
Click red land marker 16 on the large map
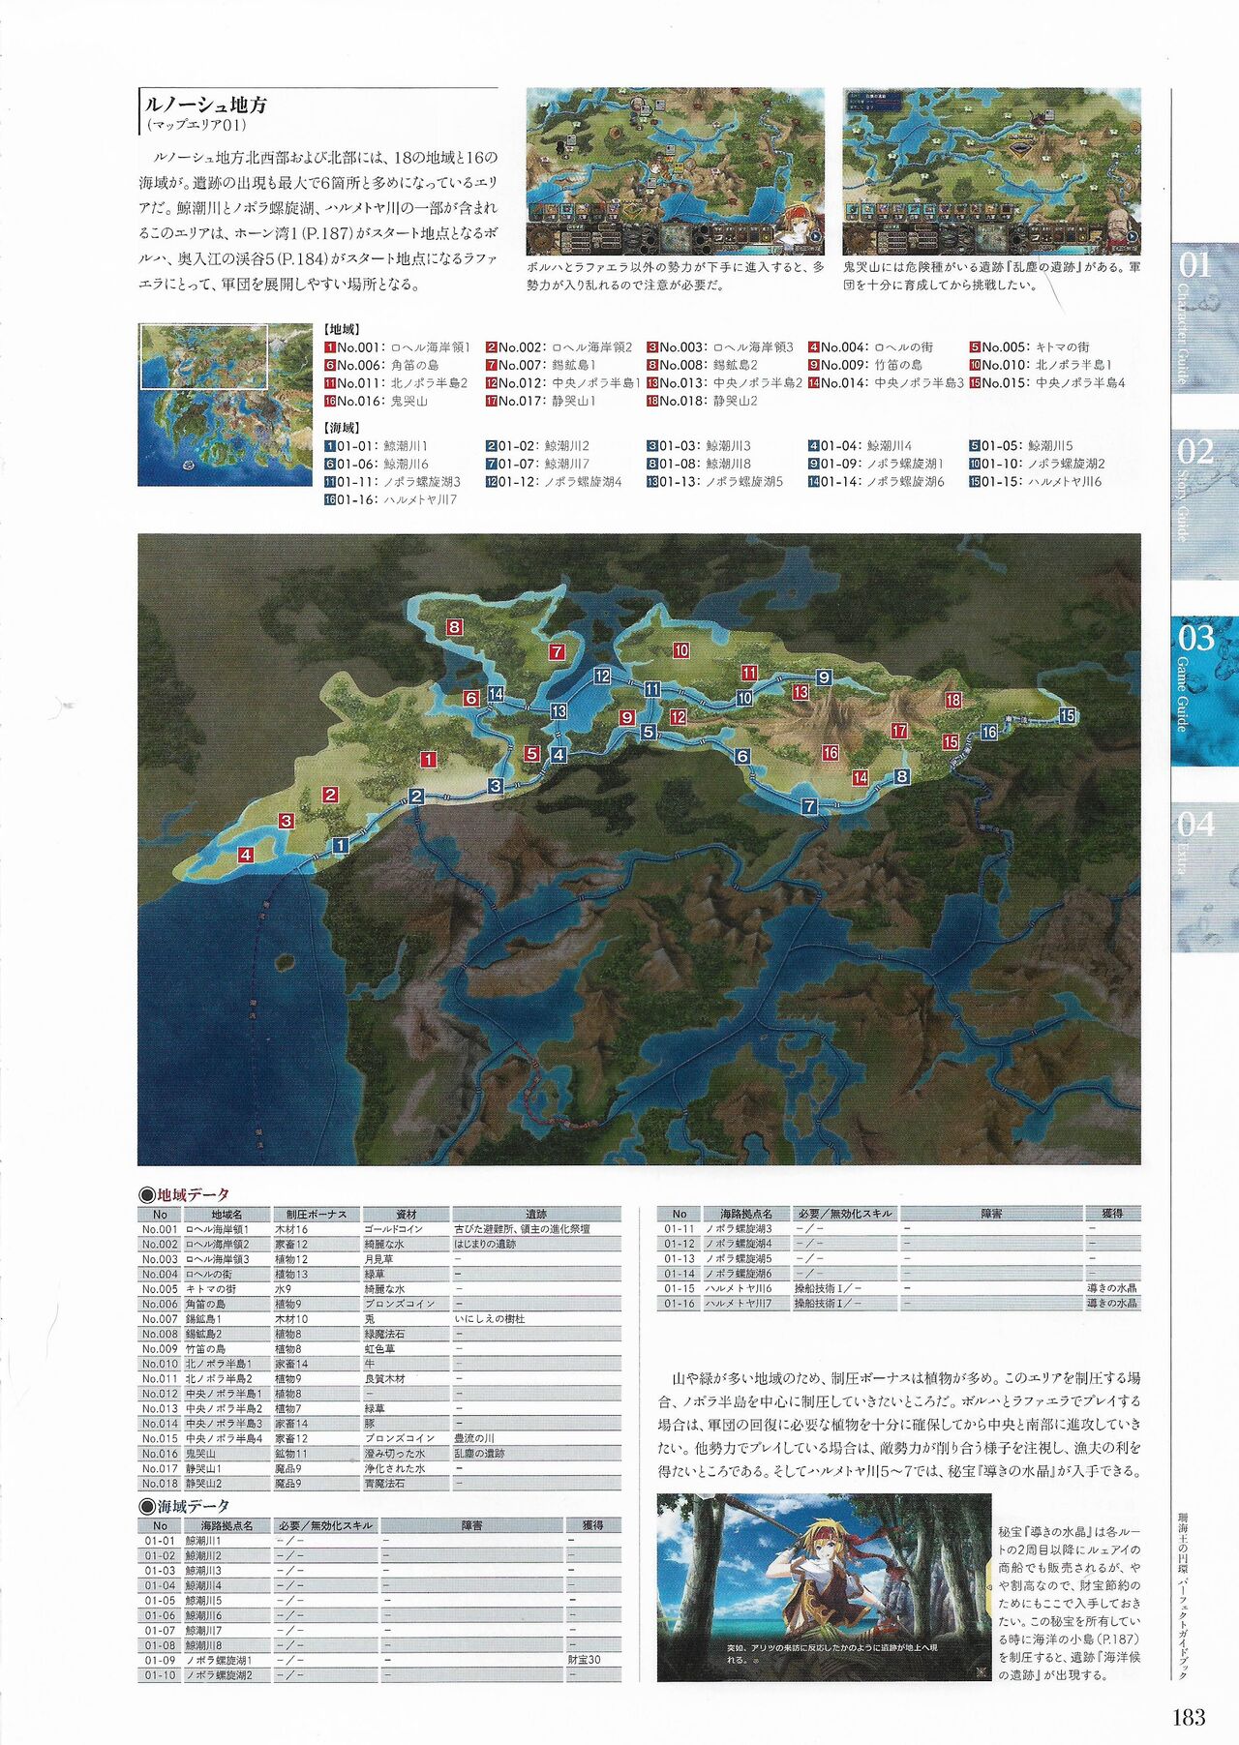click(x=830, y=752)
